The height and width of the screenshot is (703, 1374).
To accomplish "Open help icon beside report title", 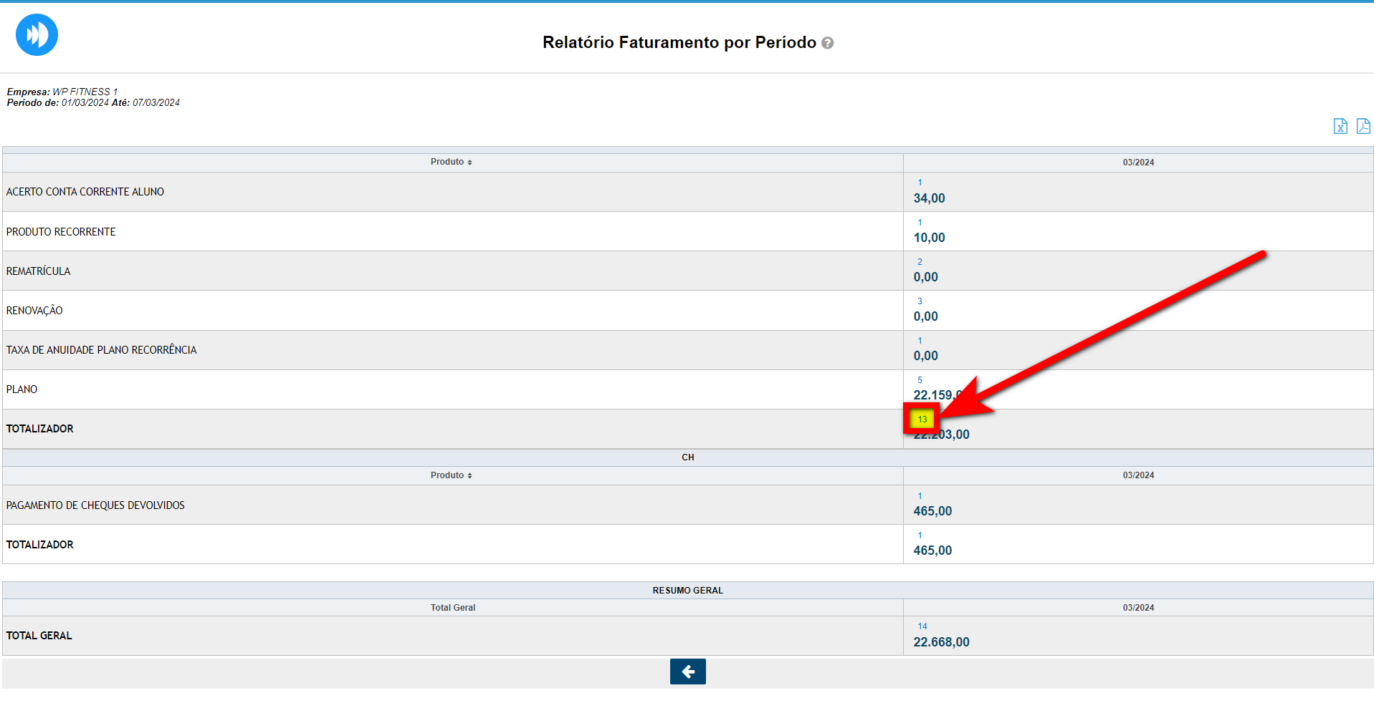I will tap(827, 43).
